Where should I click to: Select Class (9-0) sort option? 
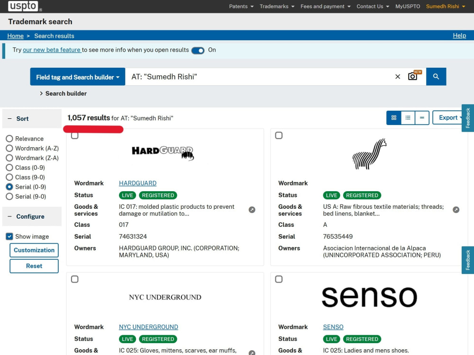coord(9,177)
